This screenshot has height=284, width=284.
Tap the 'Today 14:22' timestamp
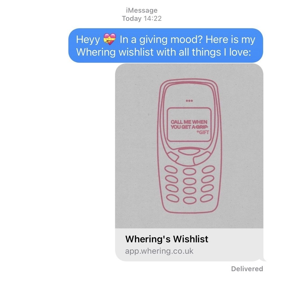click(142, 18)
